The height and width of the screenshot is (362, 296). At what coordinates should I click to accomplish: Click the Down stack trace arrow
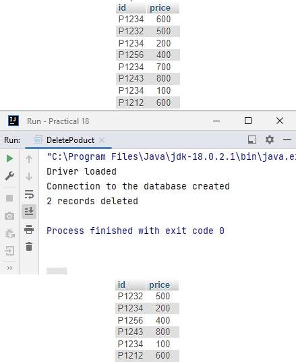tap(29, 177)
